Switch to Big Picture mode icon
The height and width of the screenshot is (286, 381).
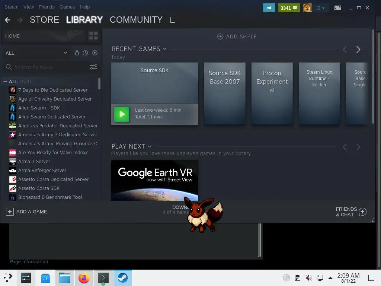(338, 8)
